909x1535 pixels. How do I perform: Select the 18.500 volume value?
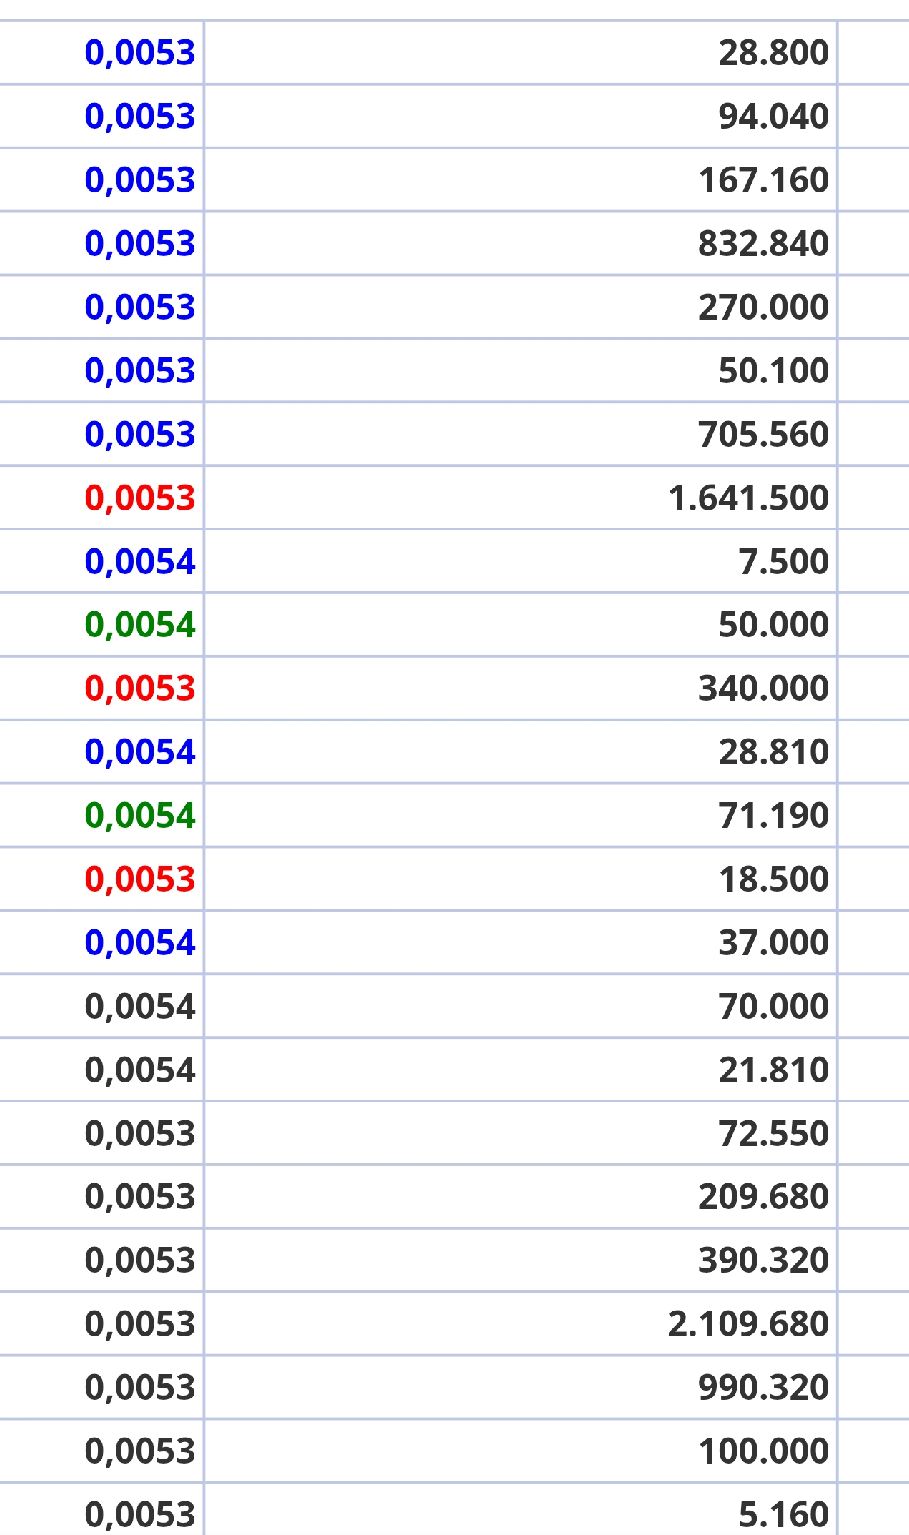(x=773, y=879)
